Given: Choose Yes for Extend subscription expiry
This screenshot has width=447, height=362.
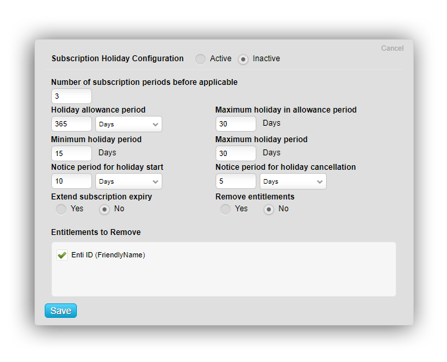Looking at the screenshot, I should [61, 209].
